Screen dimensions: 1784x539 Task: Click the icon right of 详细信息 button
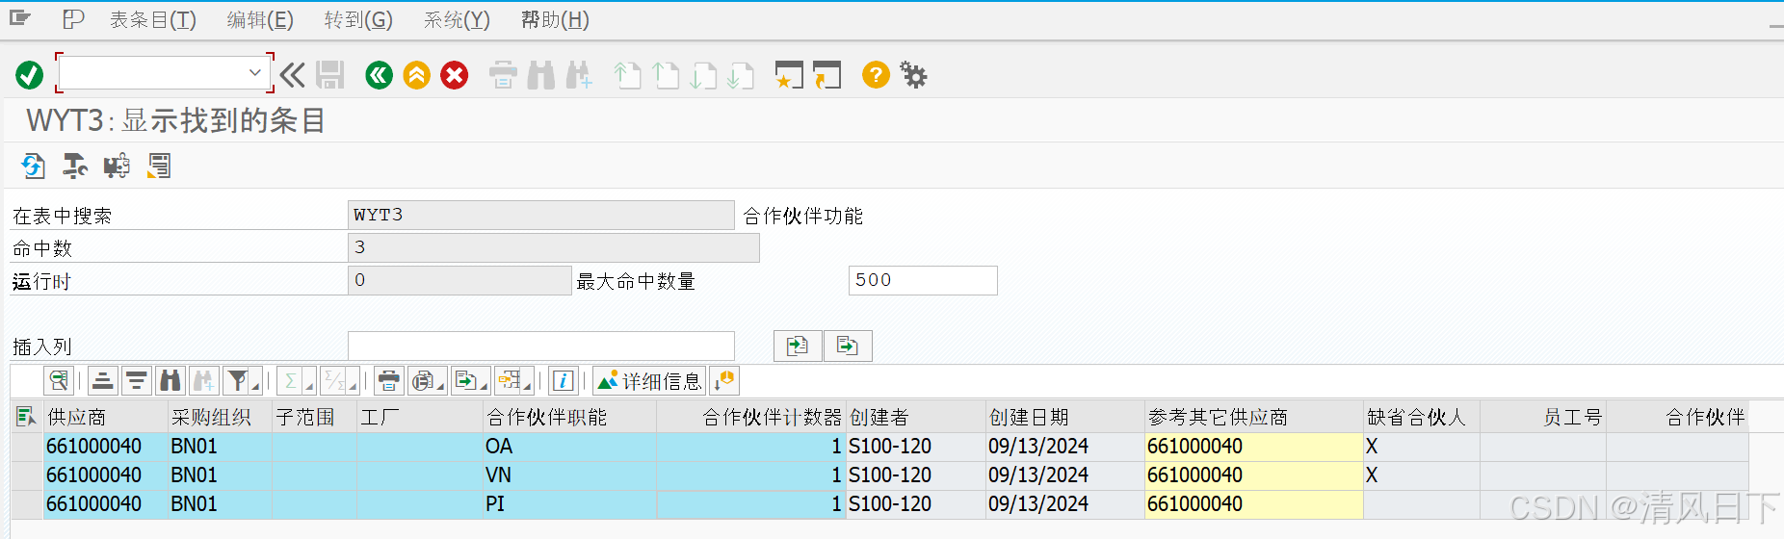(x=724, y=381)
